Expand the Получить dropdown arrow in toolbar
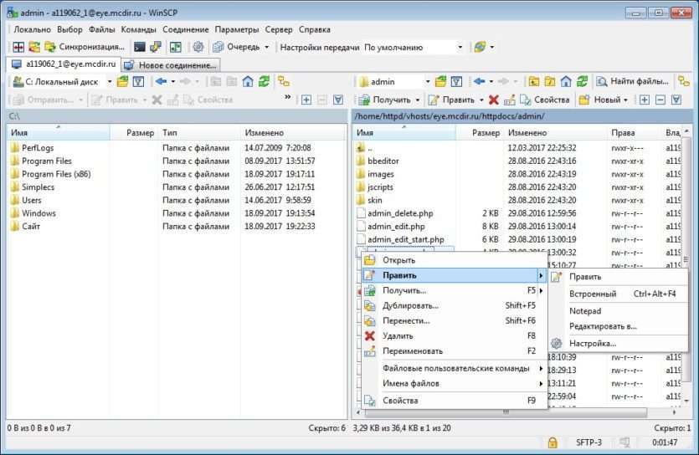Viewport: 699px width, 455px height. tap(417, 100)
